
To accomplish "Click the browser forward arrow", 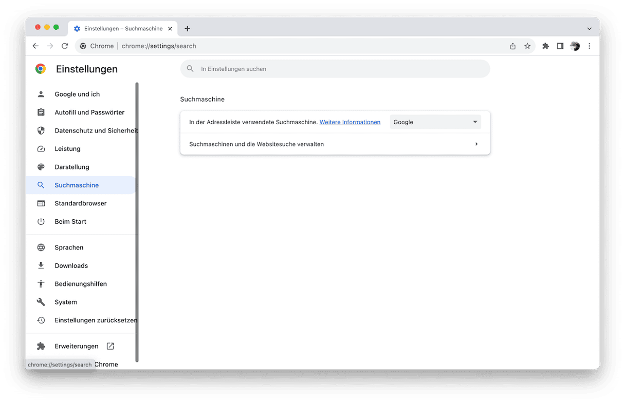I will click(x=50, y=46).
